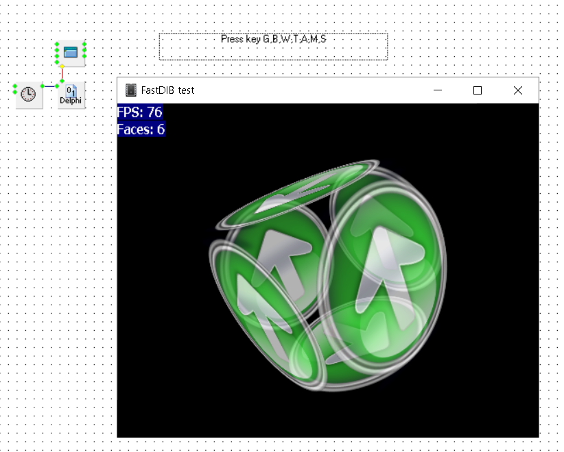Select the 'Press key G,B,W,T,A,M,S' label box

[273, 47]
